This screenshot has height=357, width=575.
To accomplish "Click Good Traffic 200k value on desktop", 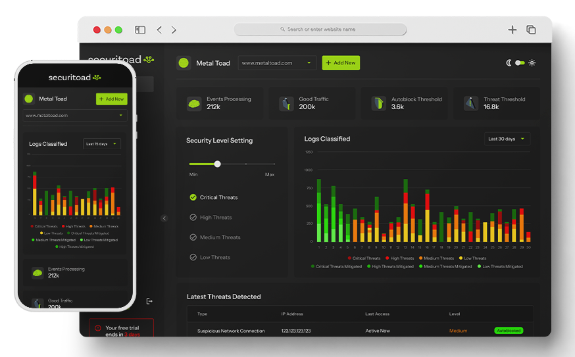I will coord(307,107).
